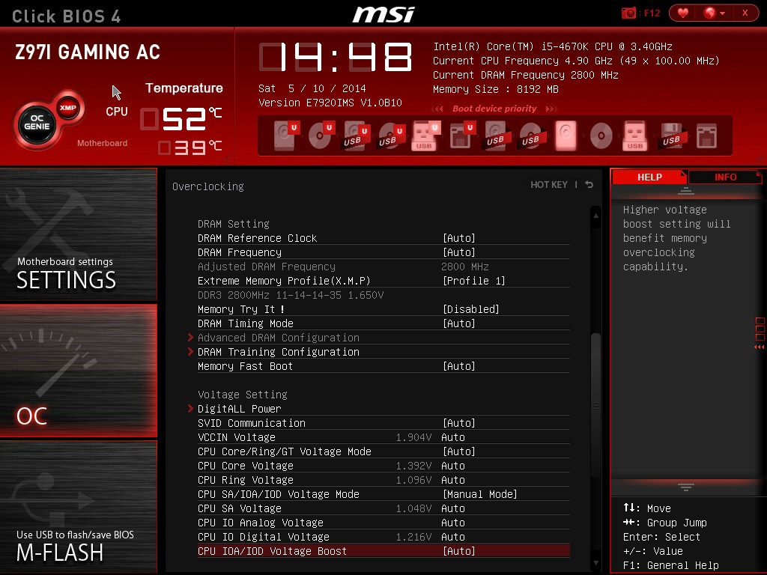
Task: Toggle the XMP button
Action: point(67,108)
